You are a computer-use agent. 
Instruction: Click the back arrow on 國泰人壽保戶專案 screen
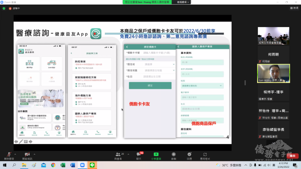tap(179, 47)
